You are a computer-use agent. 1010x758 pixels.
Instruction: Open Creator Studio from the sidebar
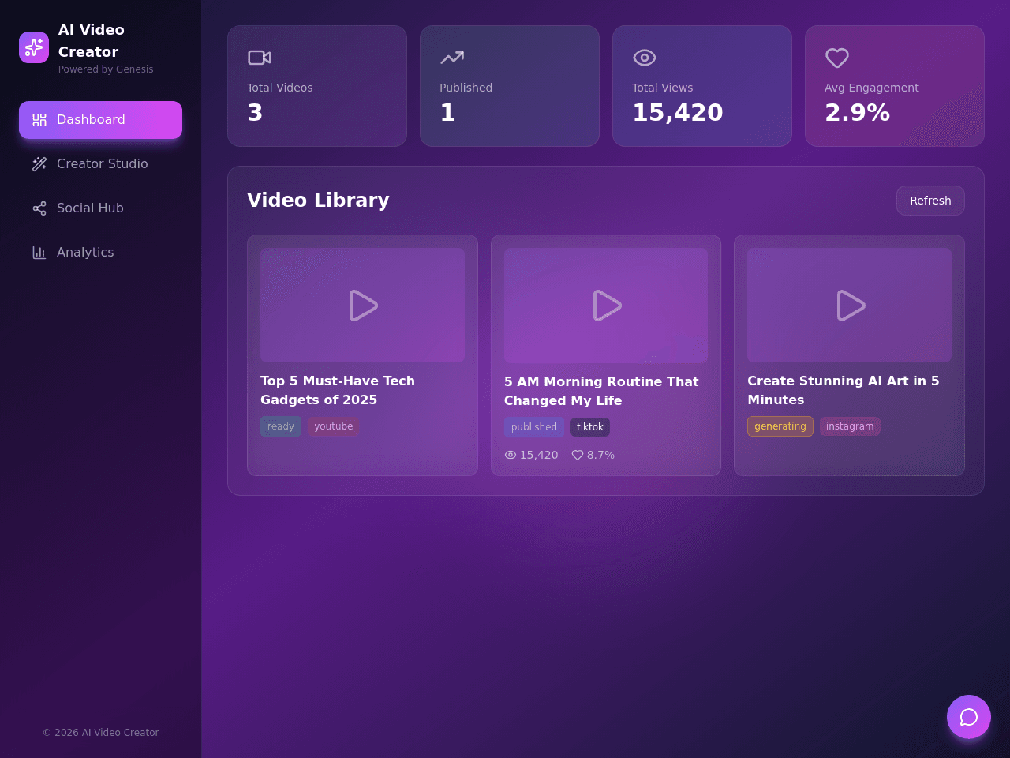100,164
